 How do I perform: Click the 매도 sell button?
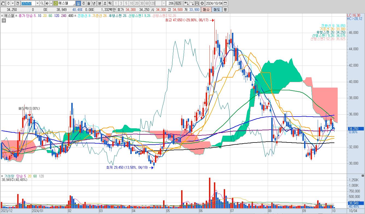[217, 10]
